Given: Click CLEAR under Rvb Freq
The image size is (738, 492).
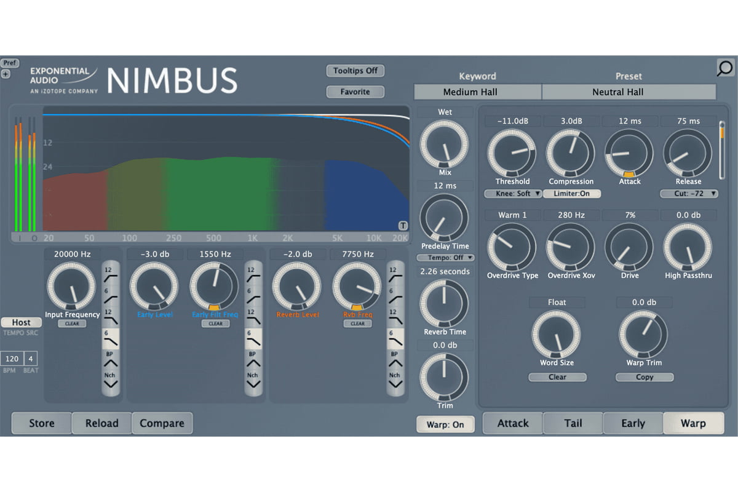Looking at the screenshot, I should pyautogui.click(x=358, y=323).
